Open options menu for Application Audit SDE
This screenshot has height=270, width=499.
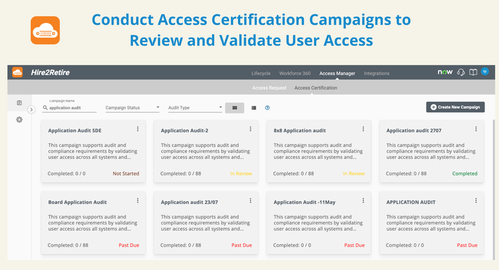coord(138,129)
